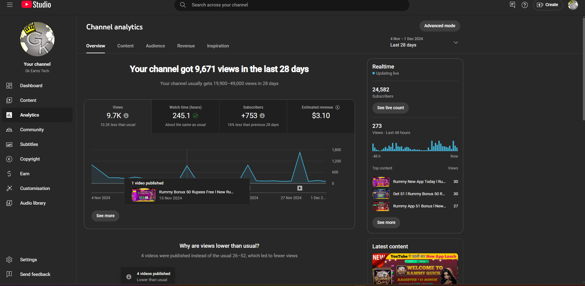This screenshot has height=286, width=585.
Task: Click the Send feedback exclamation icon
Action: click(9, 274)
